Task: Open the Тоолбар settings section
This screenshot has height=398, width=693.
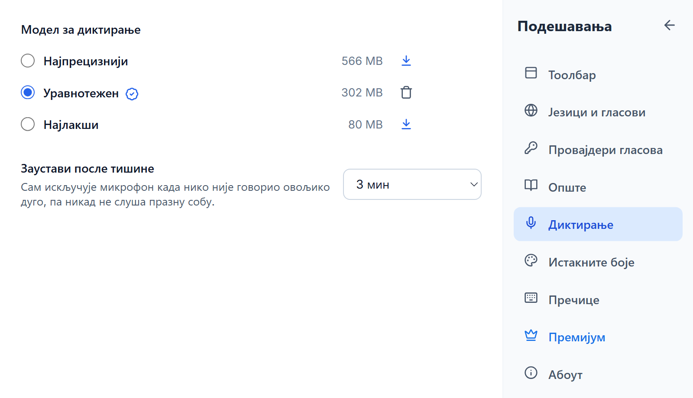Action: pyautogui.click(x=598, y=74)
